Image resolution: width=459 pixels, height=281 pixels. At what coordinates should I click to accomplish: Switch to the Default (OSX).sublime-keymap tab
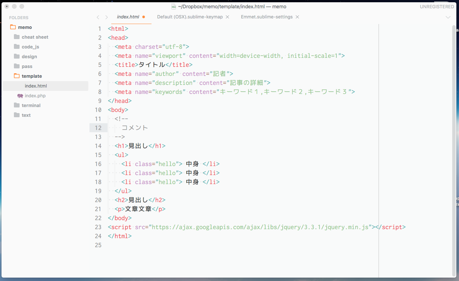[x=190, y=17]
